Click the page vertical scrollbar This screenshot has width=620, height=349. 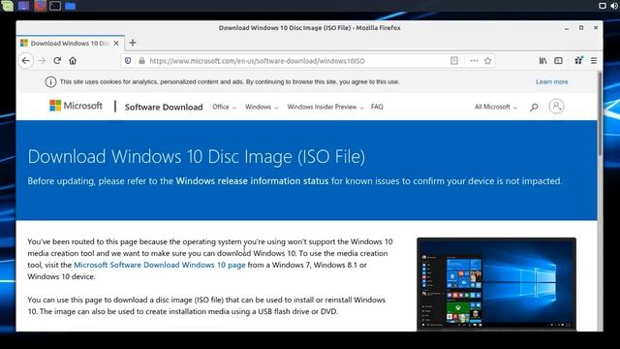600,114
